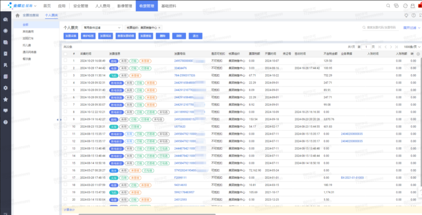Viewport: 422px width, 215px height.
Task: Open the global search magnifier icon
Action: (388, 5)
